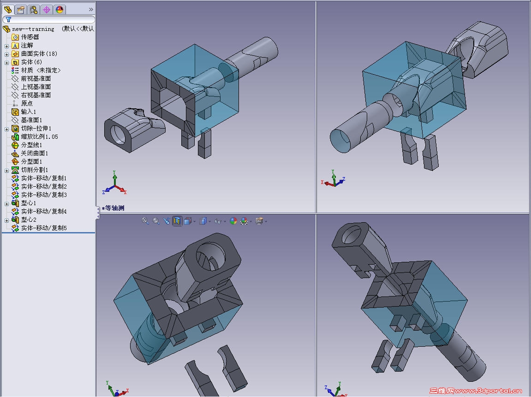Expand the 型心1 core feature
This screenshot has height=397, width=531.
point(7,204)
